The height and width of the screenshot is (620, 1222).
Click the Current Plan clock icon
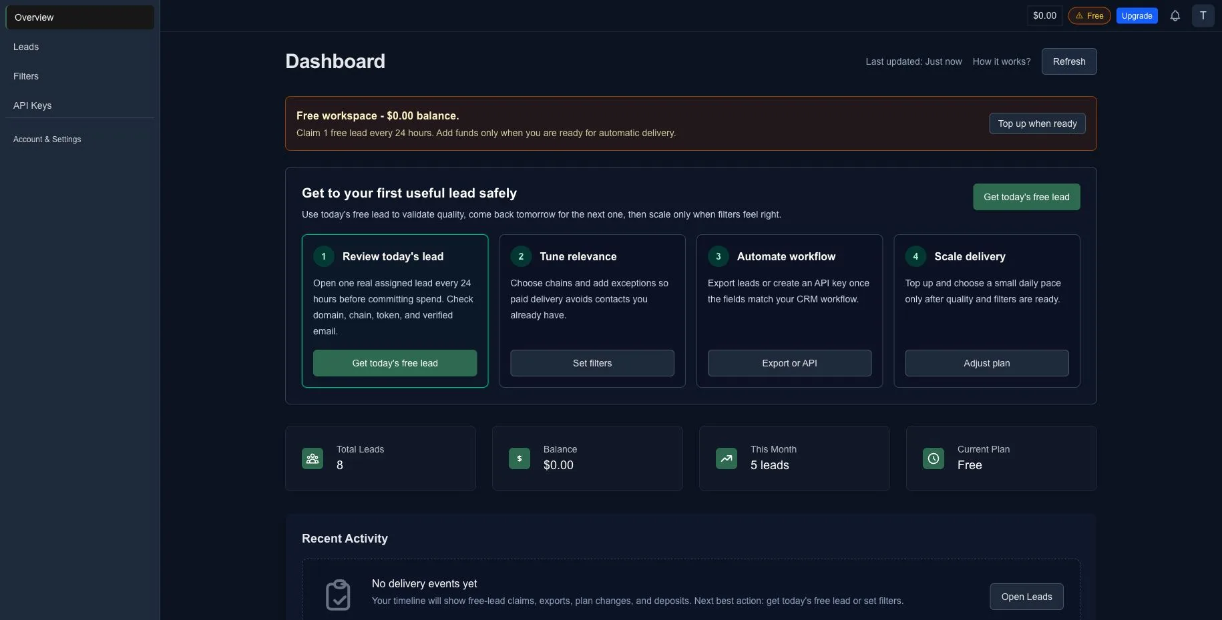pyautogui.click(x=934, y=458)
